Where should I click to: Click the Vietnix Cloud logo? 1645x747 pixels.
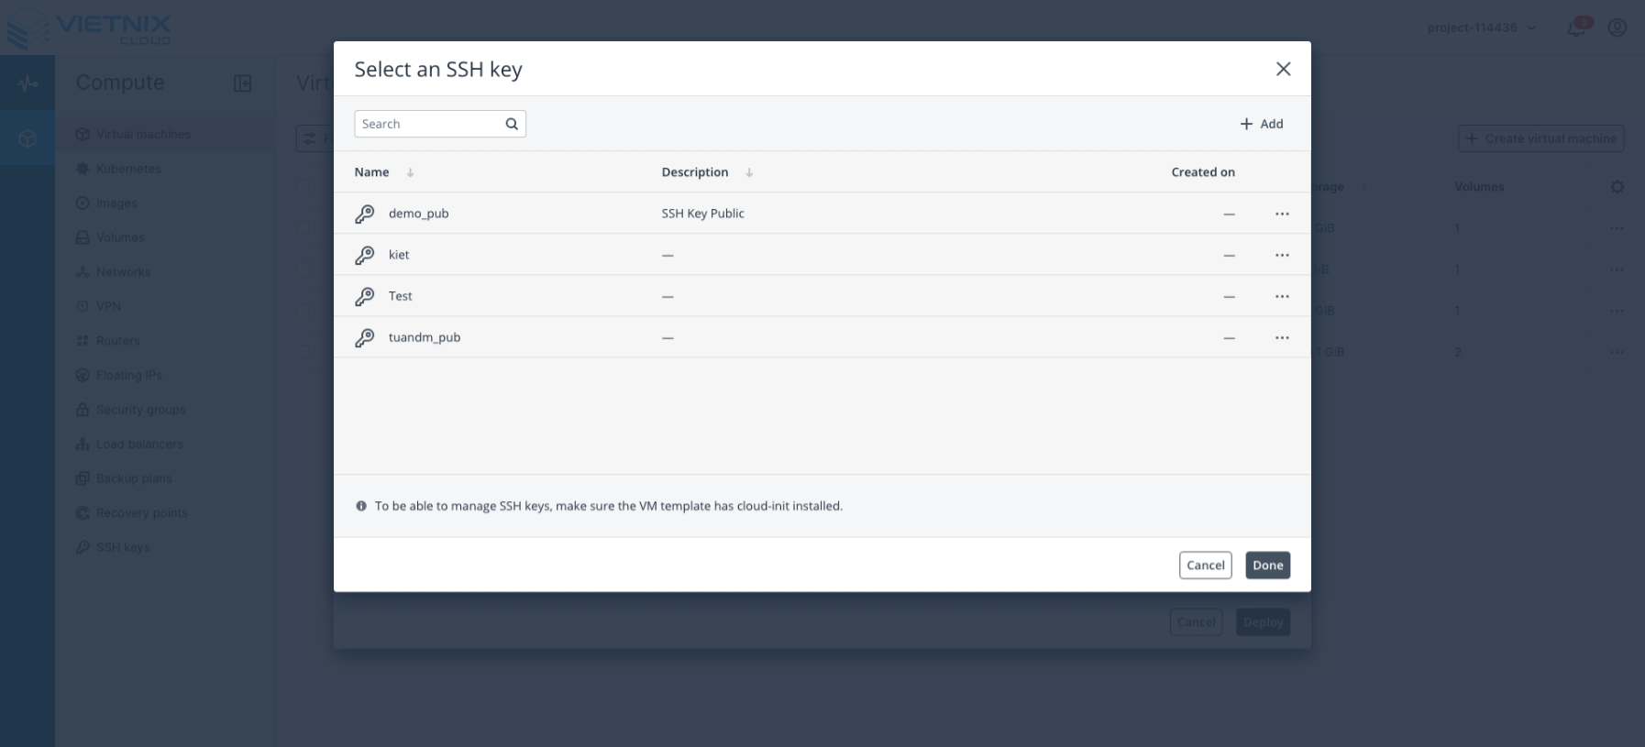[x=88, y=27]
